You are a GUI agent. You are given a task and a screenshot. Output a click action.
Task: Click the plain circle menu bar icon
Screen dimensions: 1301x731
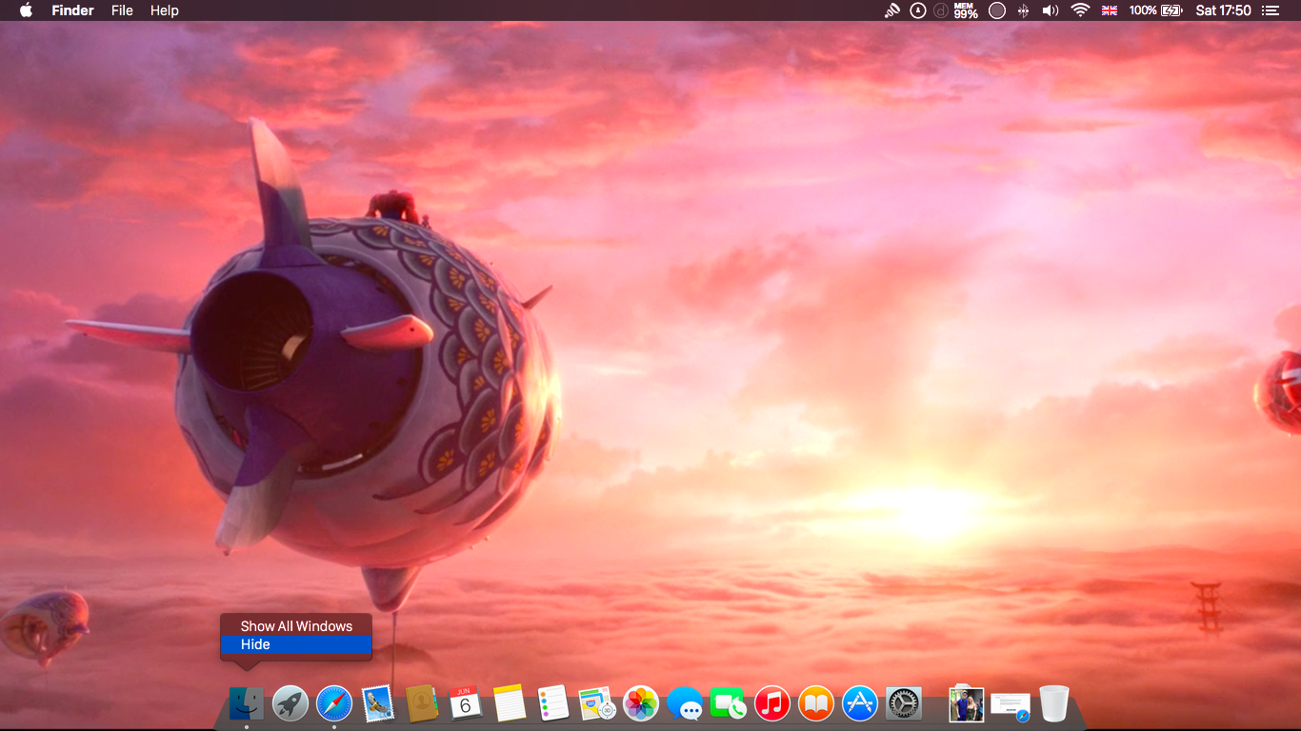[x=997, y=10]
